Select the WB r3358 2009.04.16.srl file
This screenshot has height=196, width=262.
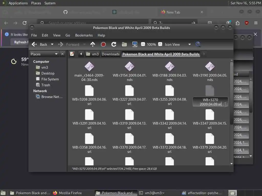coord(89,143)
